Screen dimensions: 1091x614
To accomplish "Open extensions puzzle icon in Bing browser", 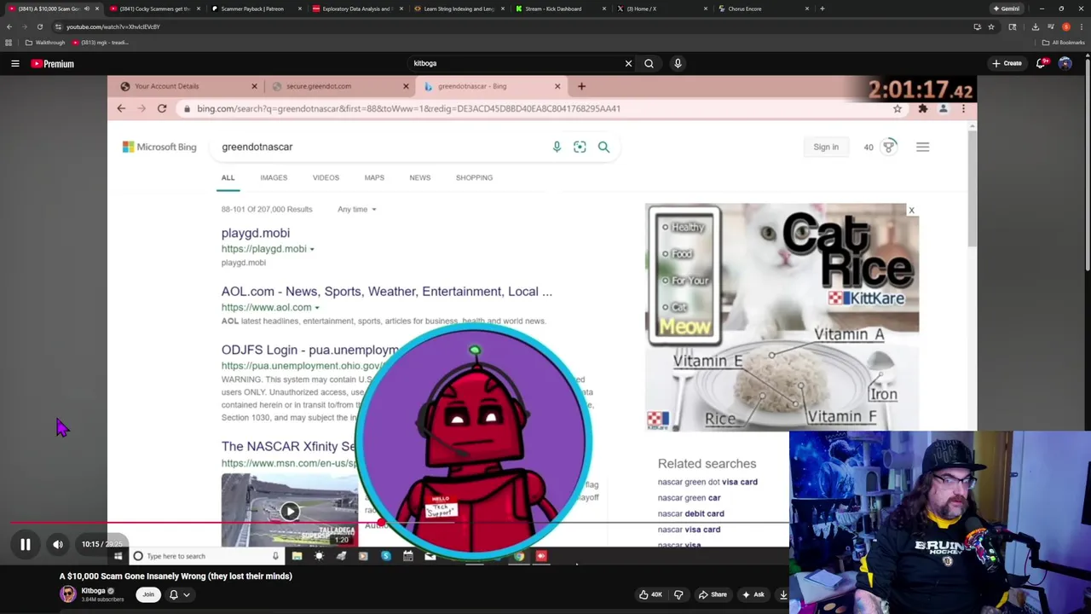I will click(x=922, y=108).
